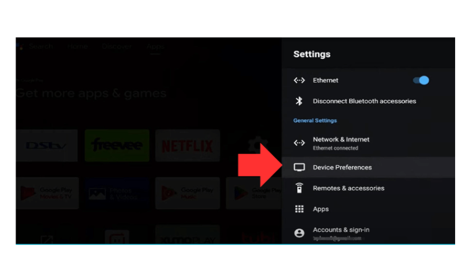Open Remotes & accessories
The image size is (465, 262).
click(x=368, y=188)
